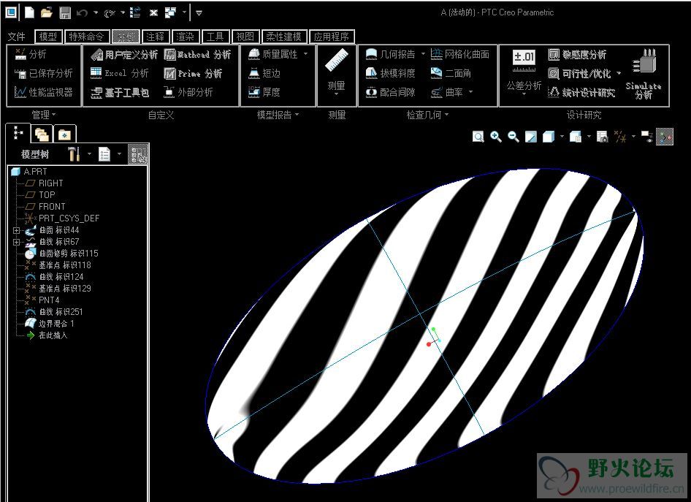Open the display style dropdown arrow

click(x=562, y=137)
